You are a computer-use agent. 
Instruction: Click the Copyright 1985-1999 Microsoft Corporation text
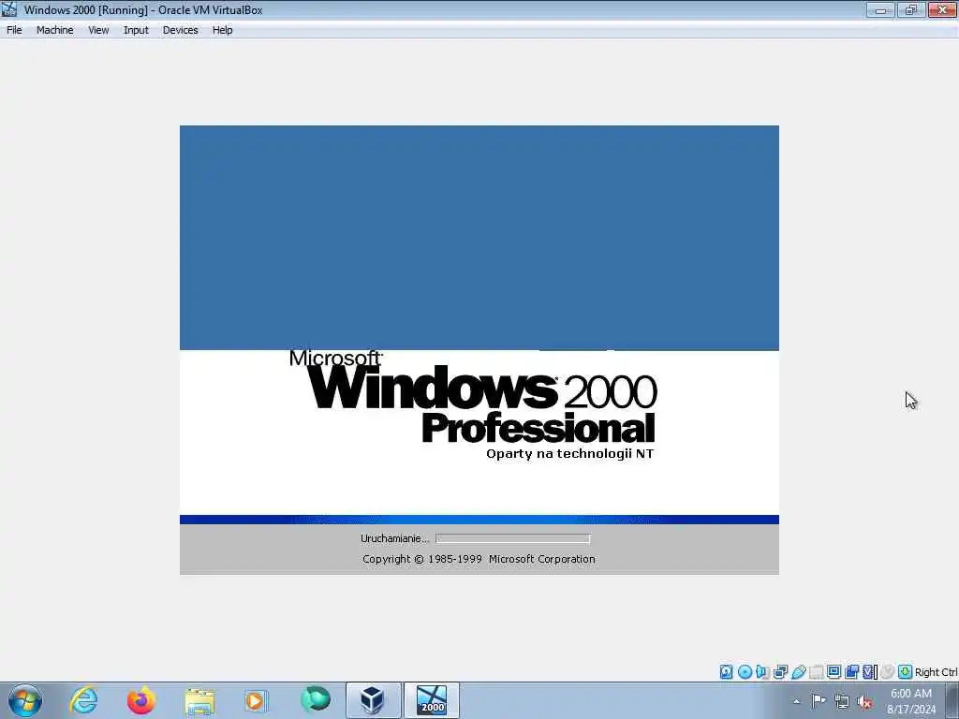coord(479,559)
